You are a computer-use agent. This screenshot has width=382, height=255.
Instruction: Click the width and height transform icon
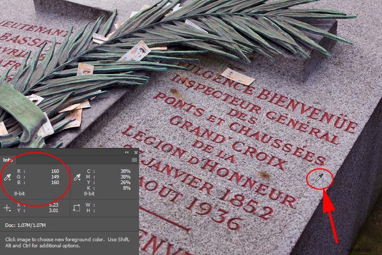(76, 208)
